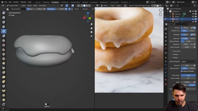Toggle camera view in 3D viewport
The image size is (198, 111).
(x=92, y=32)
